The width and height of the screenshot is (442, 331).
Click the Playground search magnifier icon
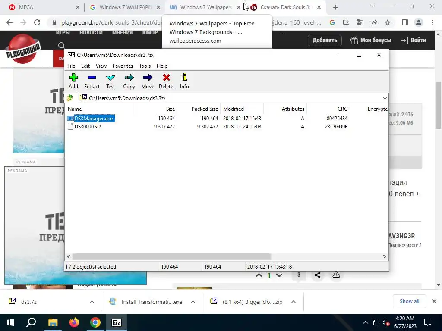tap(61, 45)
